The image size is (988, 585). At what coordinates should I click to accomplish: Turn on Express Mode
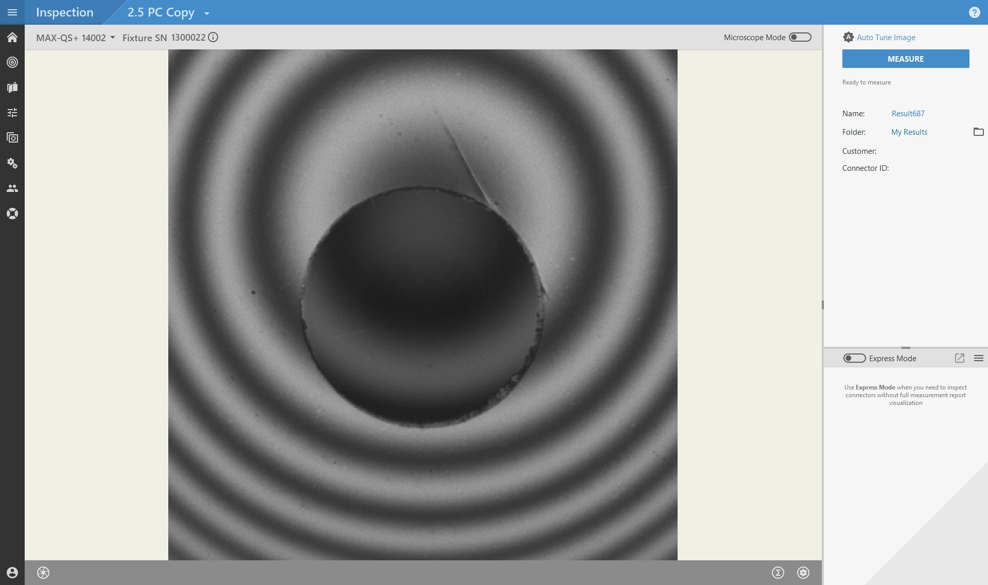(854, 358)
